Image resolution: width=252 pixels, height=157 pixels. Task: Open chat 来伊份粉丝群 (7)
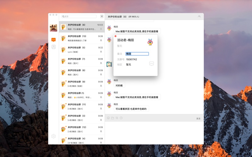pos(82,61)
